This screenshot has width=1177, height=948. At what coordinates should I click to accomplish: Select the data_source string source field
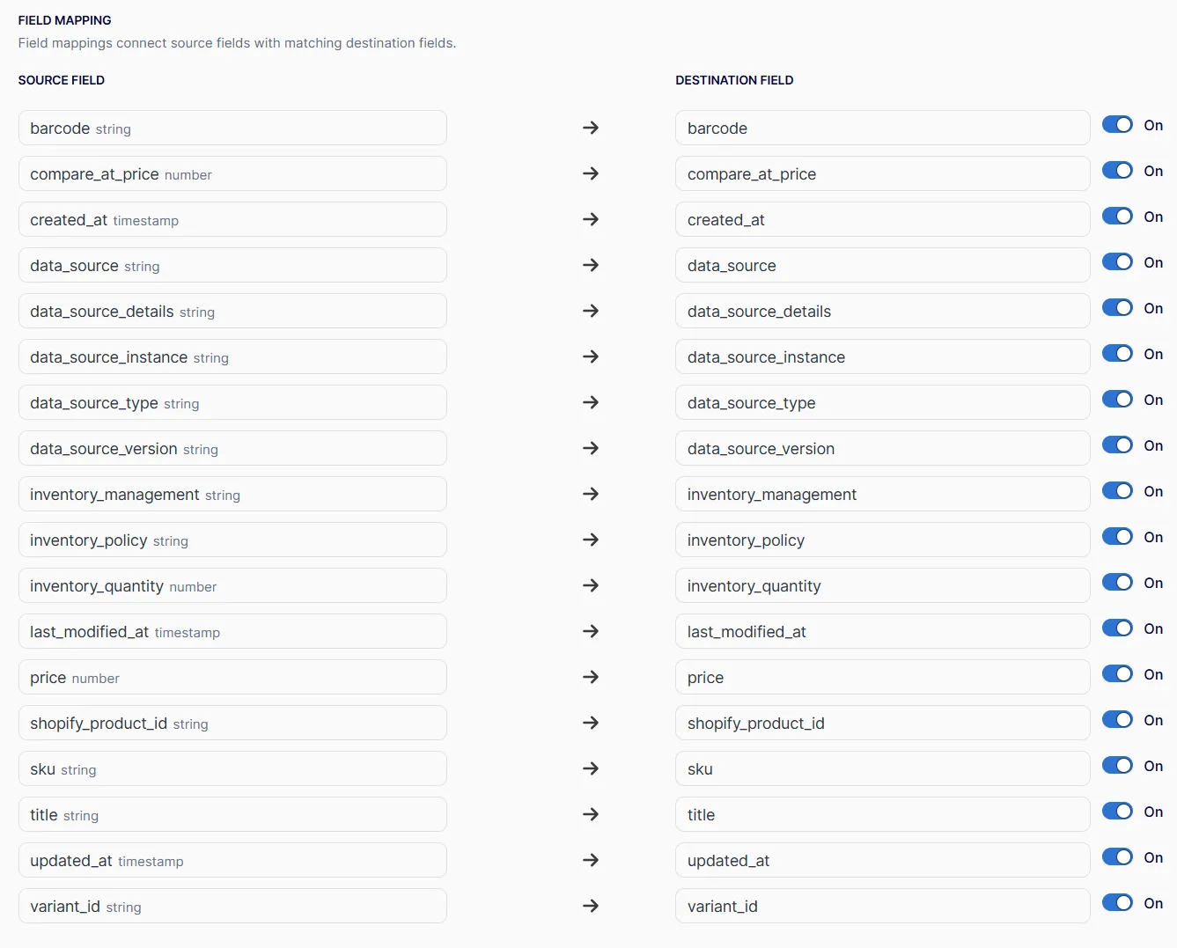click(232, 265)
